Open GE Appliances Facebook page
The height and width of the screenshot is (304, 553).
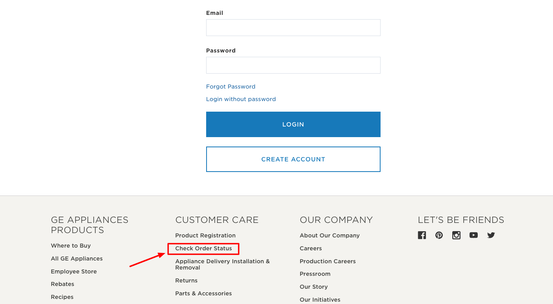[422, 235]
